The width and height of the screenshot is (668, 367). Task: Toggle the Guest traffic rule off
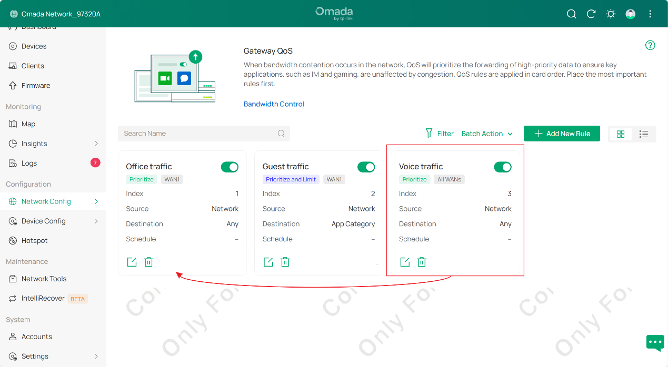pos(366,167)
